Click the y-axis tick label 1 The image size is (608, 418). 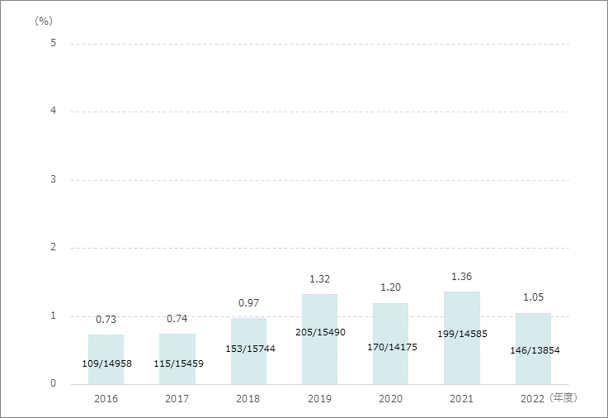53,316
